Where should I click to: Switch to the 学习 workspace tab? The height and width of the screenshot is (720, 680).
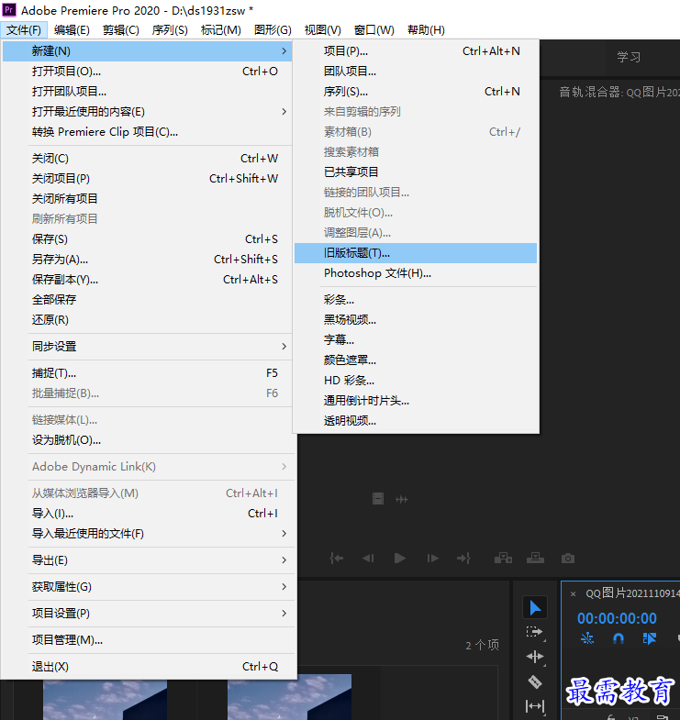tap(629, 58)
